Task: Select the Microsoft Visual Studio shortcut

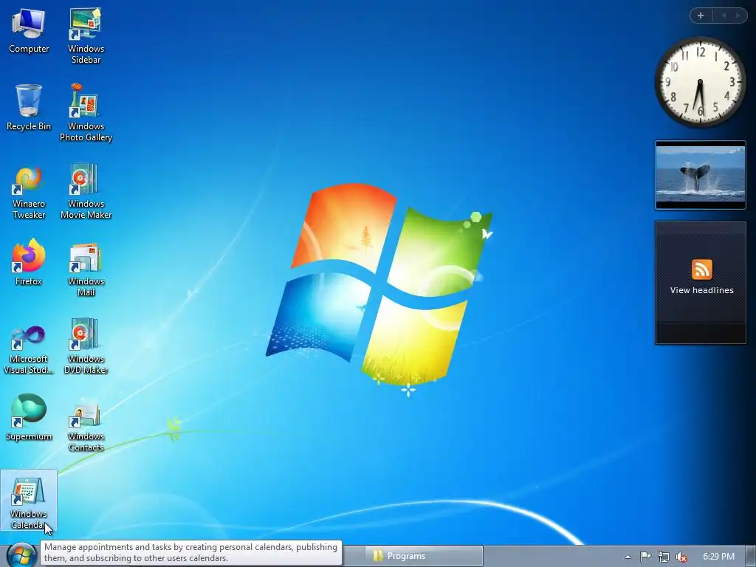Action: pos(29,348)
